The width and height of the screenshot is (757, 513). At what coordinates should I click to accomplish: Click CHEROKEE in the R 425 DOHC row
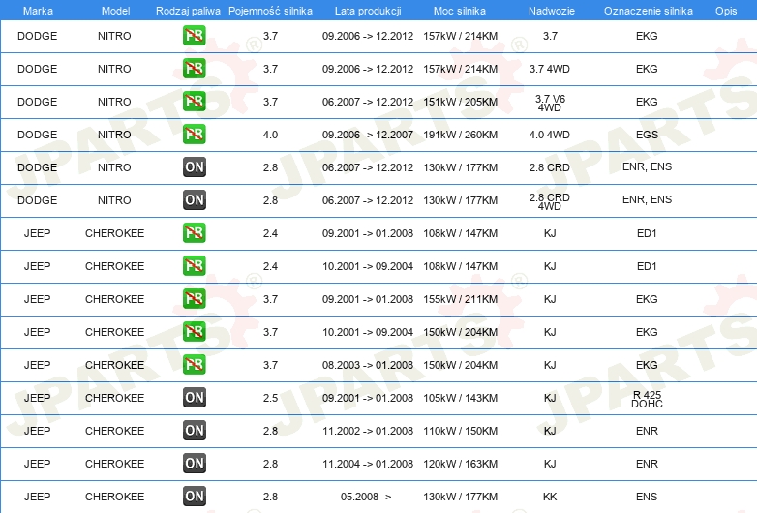(114, 398)
